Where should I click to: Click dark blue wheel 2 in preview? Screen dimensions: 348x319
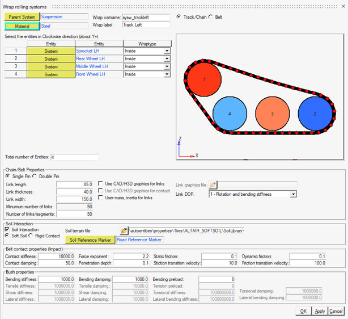(315, 114)
